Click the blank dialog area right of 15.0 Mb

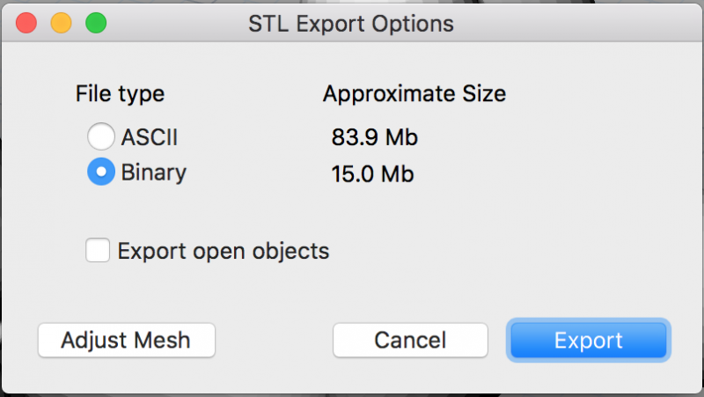coord(546,173)
